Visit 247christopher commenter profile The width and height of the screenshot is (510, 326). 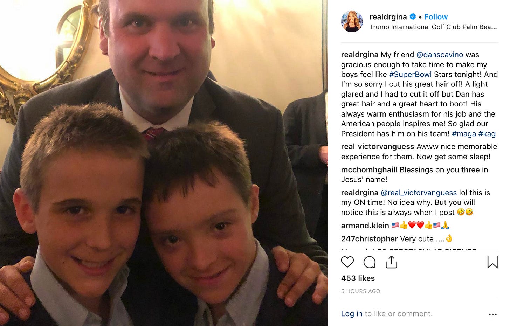pyautogui.click(x=369, y=239)
